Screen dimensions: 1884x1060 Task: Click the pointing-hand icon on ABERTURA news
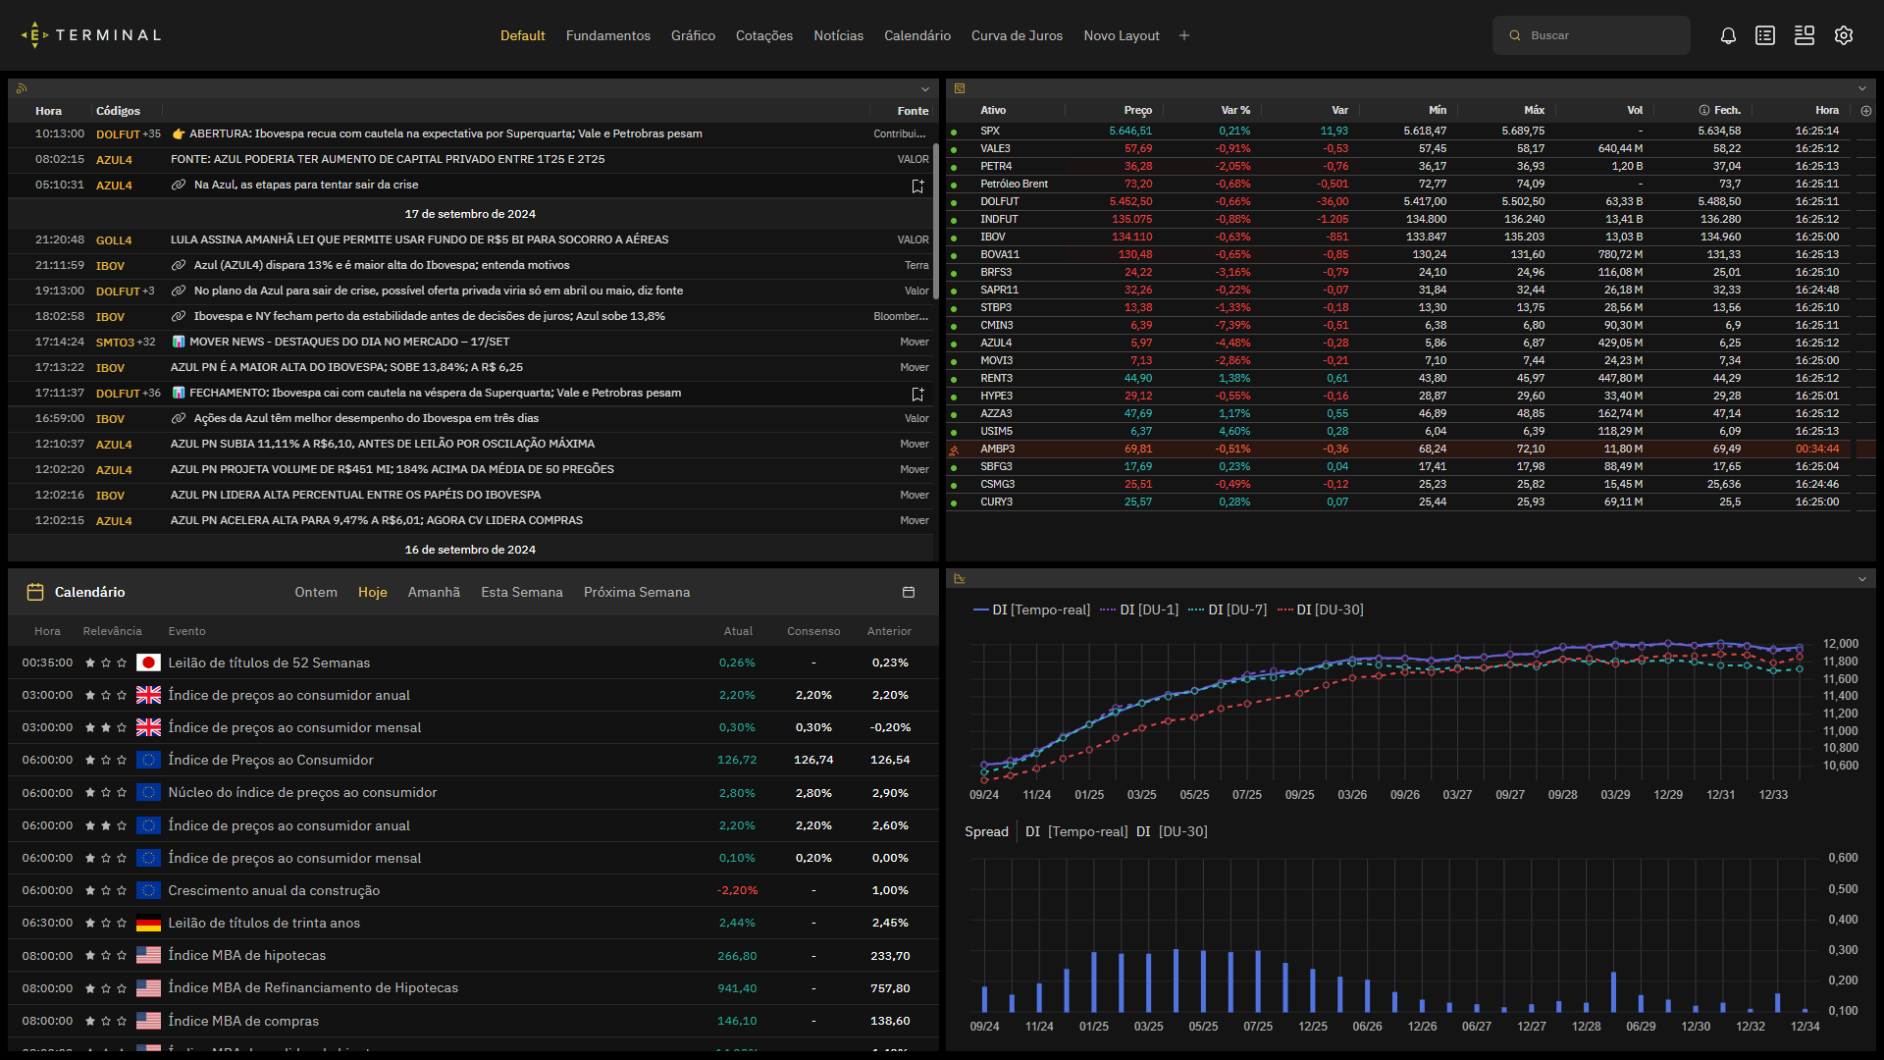pos(179,133)
